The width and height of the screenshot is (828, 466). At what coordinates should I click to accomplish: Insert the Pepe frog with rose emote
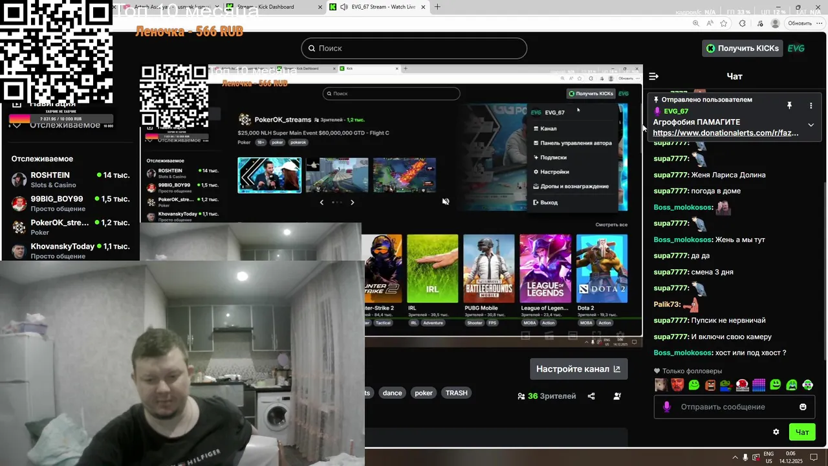[726, 385]
